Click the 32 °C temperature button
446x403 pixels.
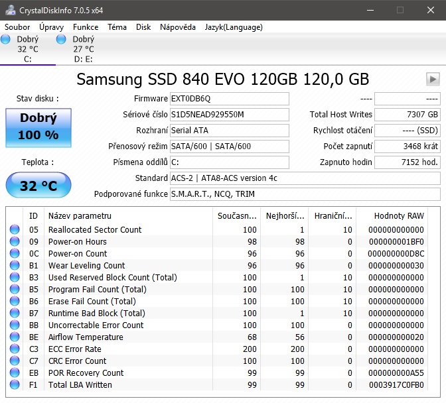pyautogui.click(x=38, y=185)
